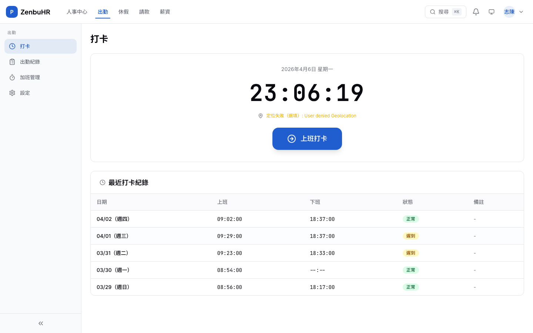Click the 上班打卡 button
The image size is (533, 333).
click(x=307, y=139)
